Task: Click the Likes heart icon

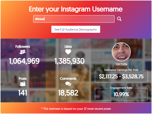Action: coord(68,52)
